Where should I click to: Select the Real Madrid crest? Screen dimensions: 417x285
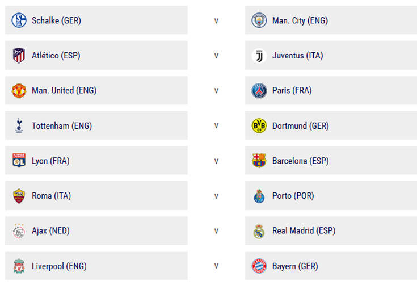259,231
